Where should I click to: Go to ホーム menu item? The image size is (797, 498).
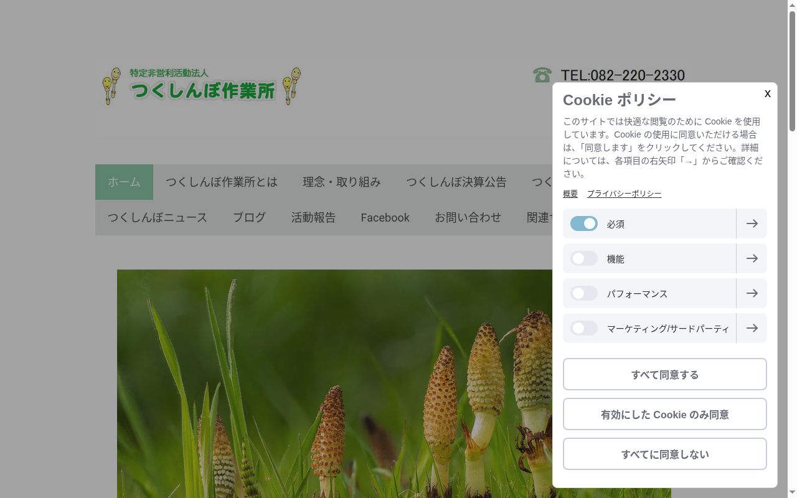[x=124, y=182]
